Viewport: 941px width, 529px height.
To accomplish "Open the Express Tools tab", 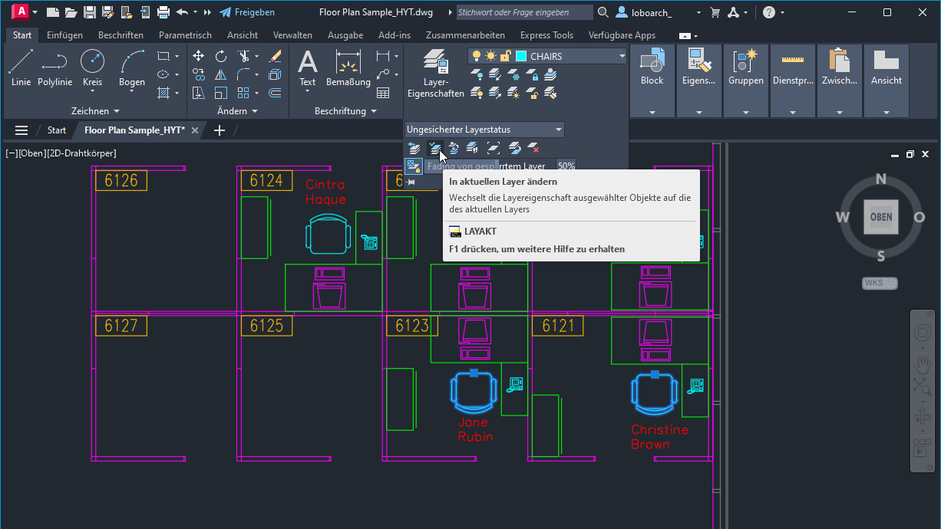I will [x=546, y=35].
